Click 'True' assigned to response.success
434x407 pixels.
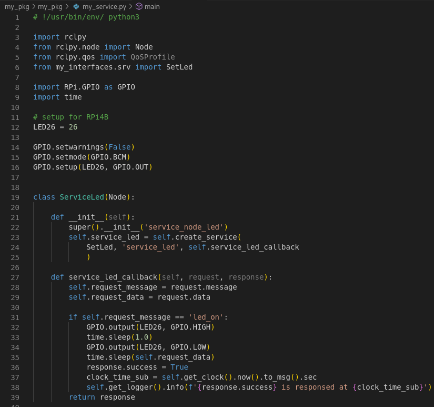click(179, 367)
